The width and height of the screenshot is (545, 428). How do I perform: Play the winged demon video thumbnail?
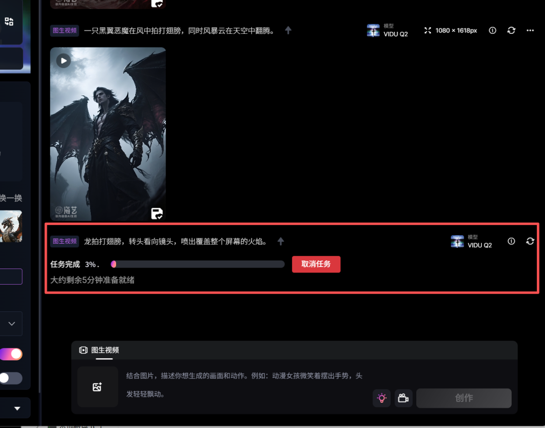(x=63, y=61)
